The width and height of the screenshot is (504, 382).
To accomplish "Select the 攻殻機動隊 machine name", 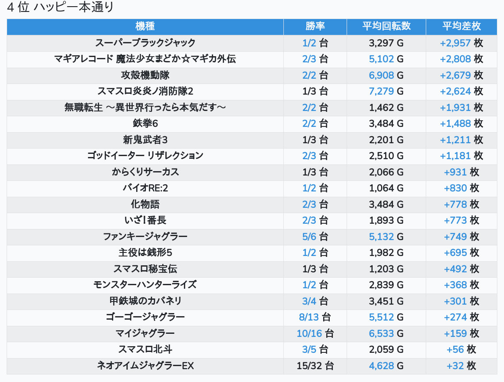I will point(145,75).
